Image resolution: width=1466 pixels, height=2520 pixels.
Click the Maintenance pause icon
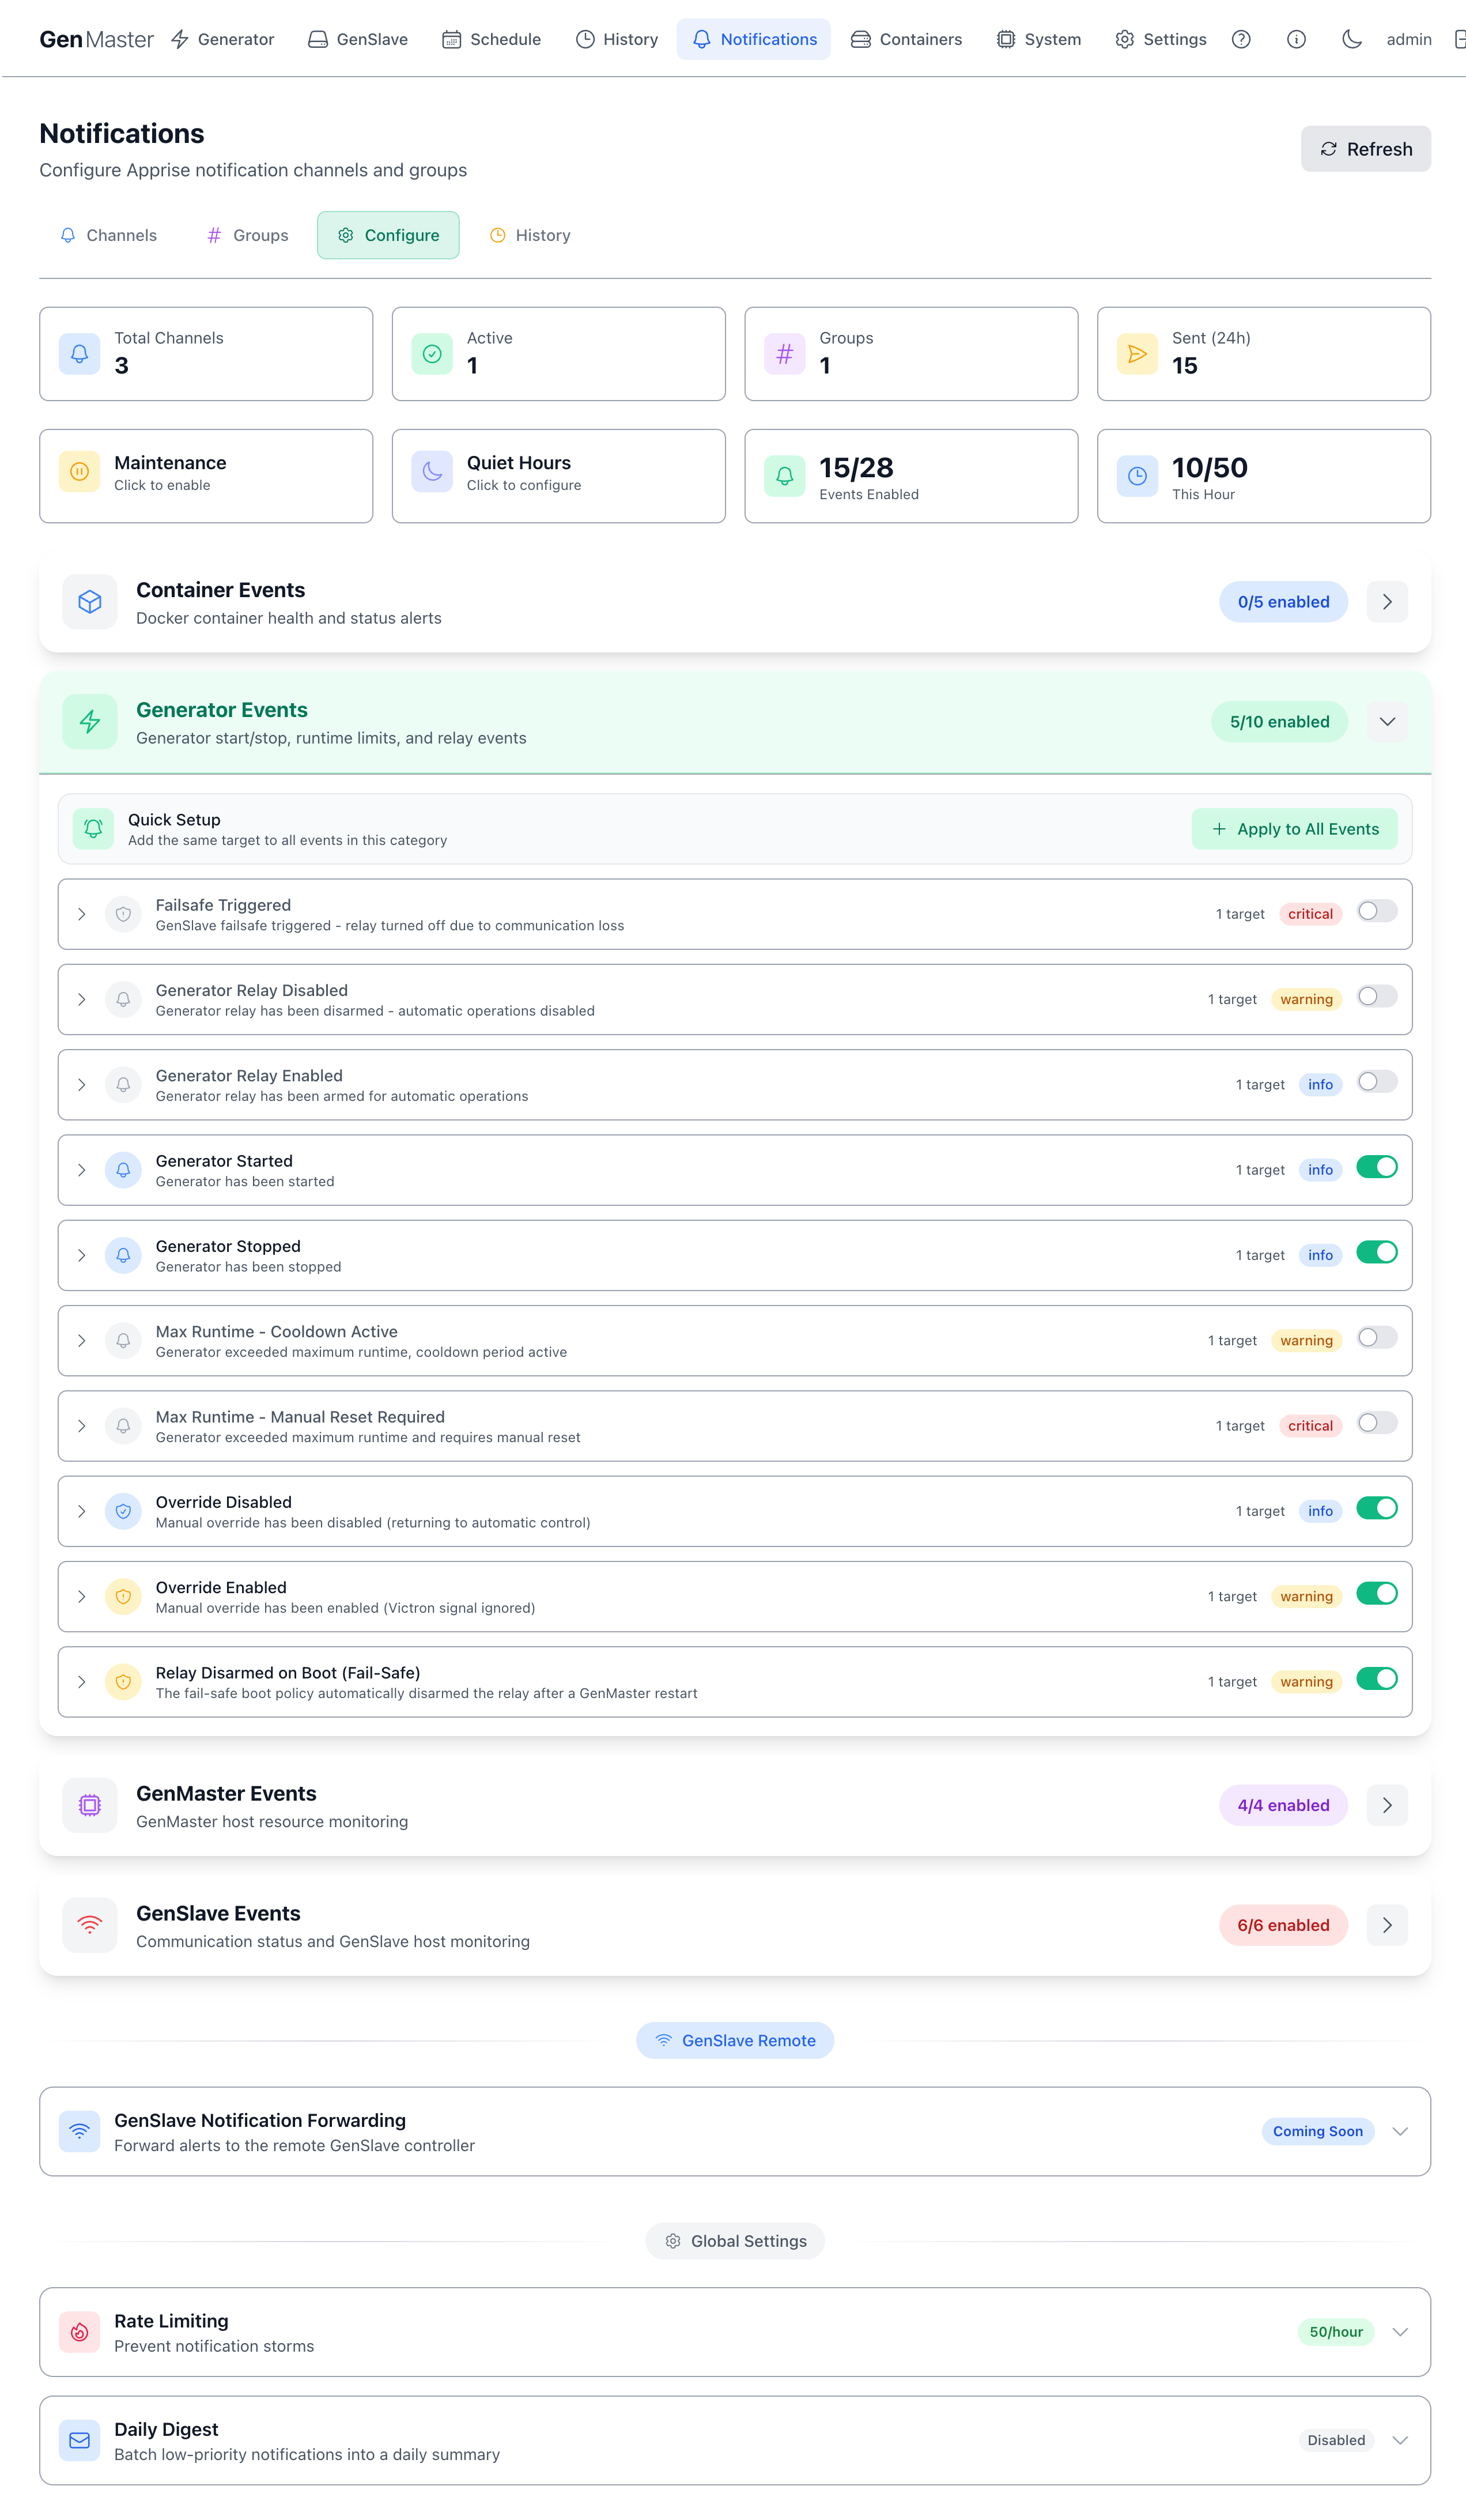[79, 472]
